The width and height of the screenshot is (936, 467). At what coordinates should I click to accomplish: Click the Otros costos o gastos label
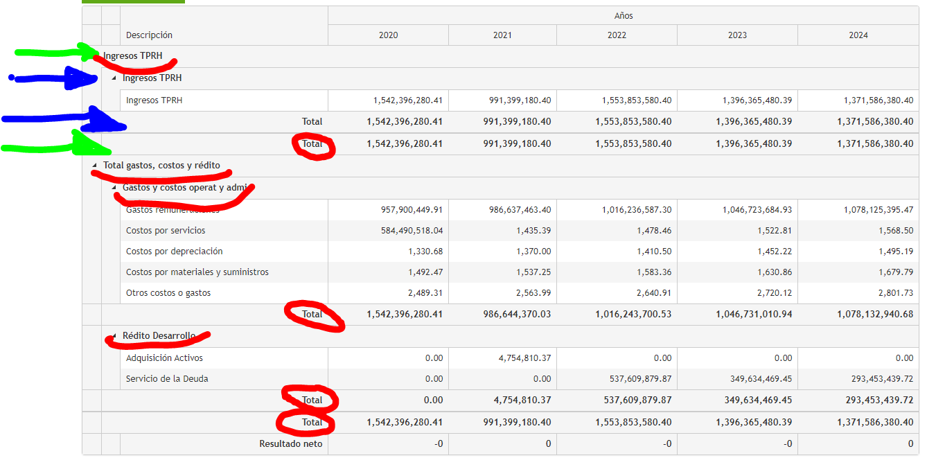click(168, 293)
